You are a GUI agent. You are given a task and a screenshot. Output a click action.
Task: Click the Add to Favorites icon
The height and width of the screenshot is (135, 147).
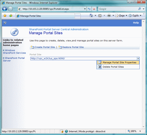[11, 16]
